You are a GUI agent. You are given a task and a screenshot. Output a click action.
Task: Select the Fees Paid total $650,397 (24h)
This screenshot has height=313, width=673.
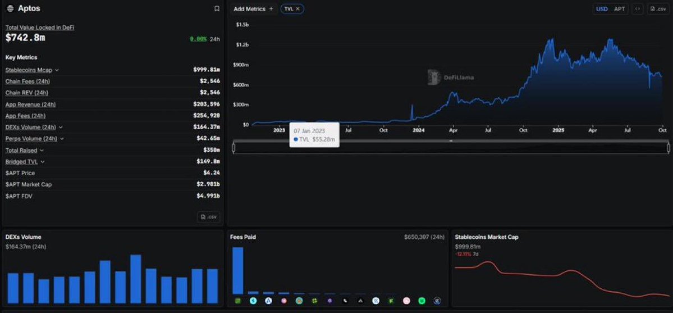coord(424,237)
